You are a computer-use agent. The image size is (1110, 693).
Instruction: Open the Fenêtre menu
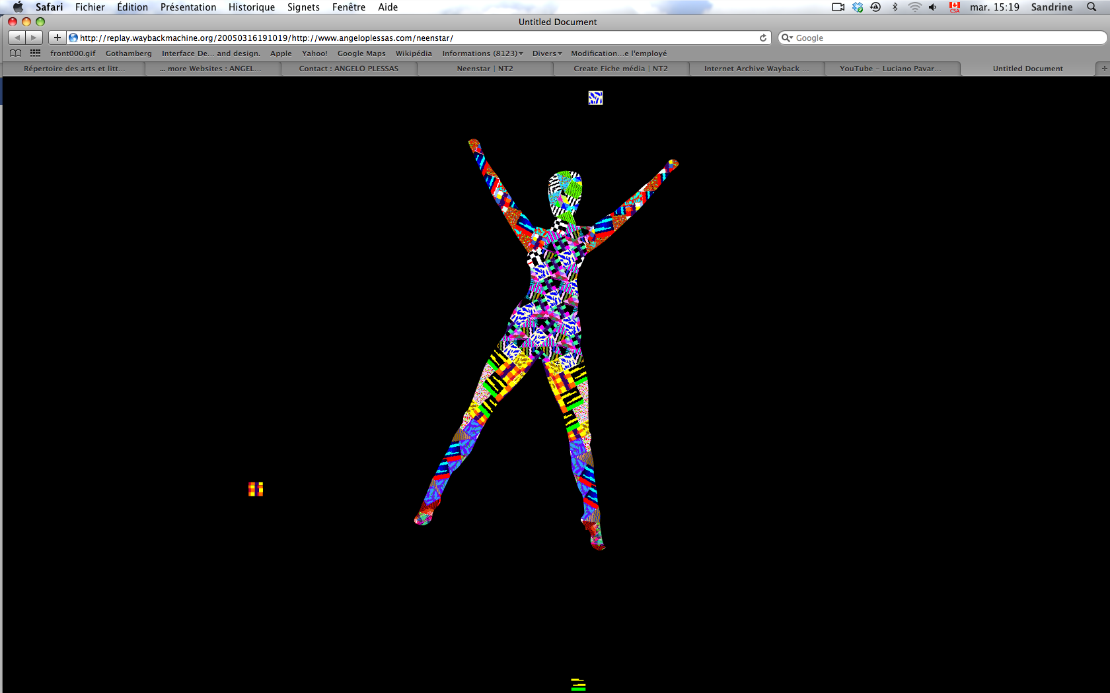point(349,7)
